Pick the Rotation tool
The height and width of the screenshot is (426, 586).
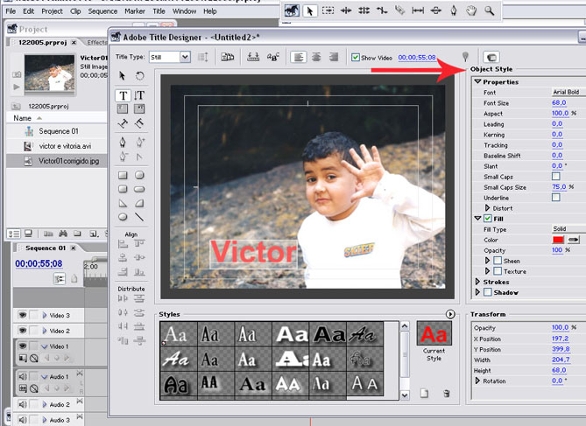(x=139, y=76)
